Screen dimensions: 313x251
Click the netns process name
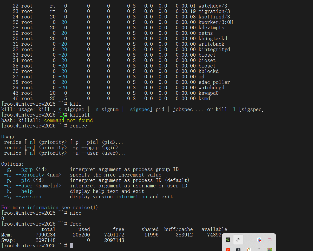(x=206, y=33)
